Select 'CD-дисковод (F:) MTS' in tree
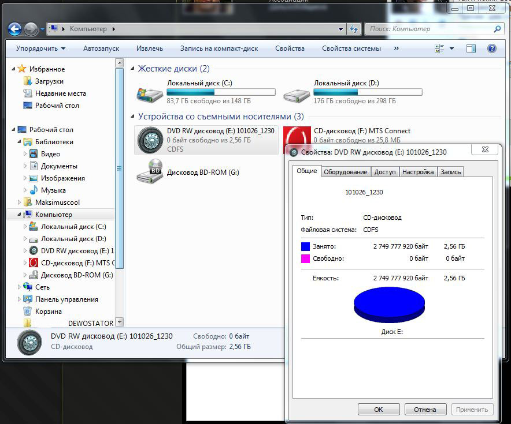 point(77,262)
